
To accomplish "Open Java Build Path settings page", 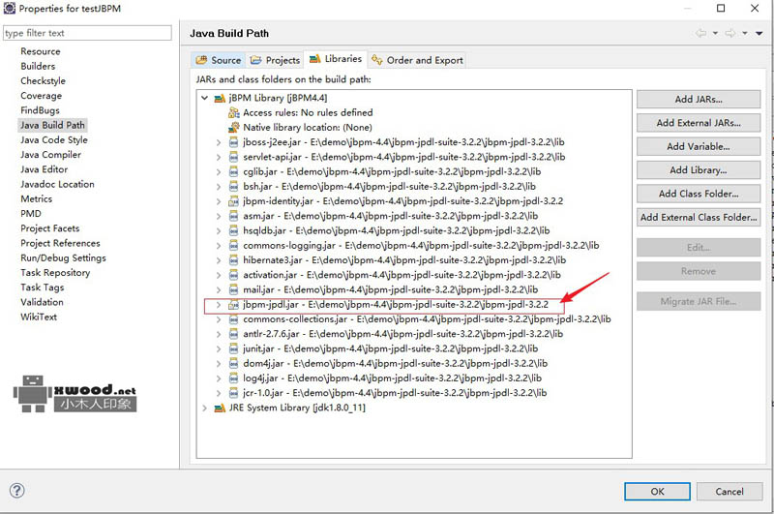I will tap(52, 125).
